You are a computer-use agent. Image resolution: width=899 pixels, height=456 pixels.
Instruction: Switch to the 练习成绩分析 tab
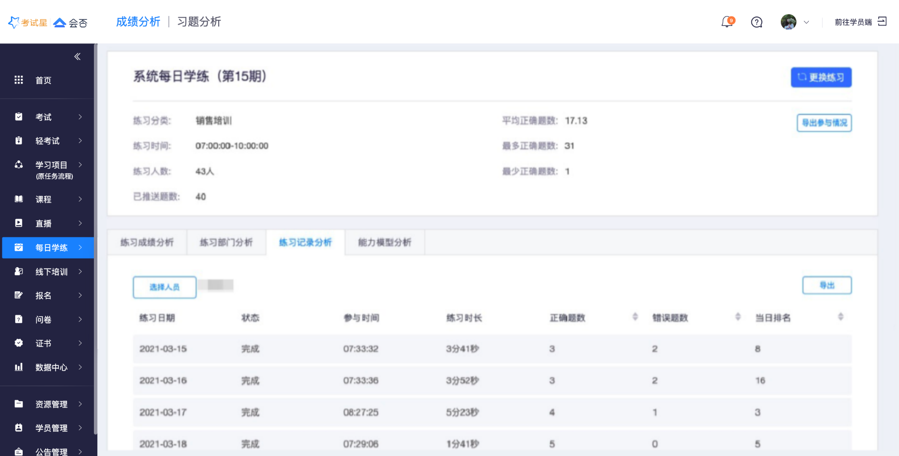(x=147, y=243)
